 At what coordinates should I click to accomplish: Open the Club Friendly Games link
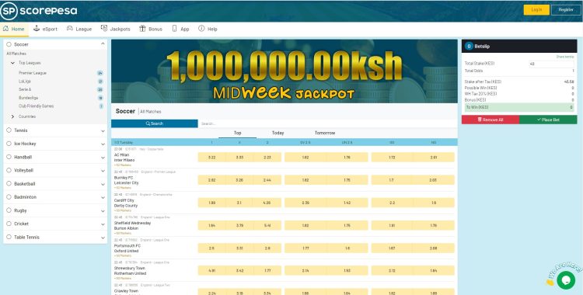pos(36,106)
